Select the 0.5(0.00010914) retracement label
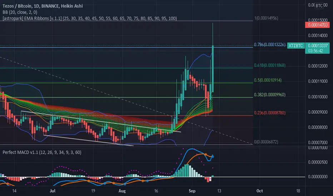Viewport: 333px width, 196px height. (x=268, y=80)
